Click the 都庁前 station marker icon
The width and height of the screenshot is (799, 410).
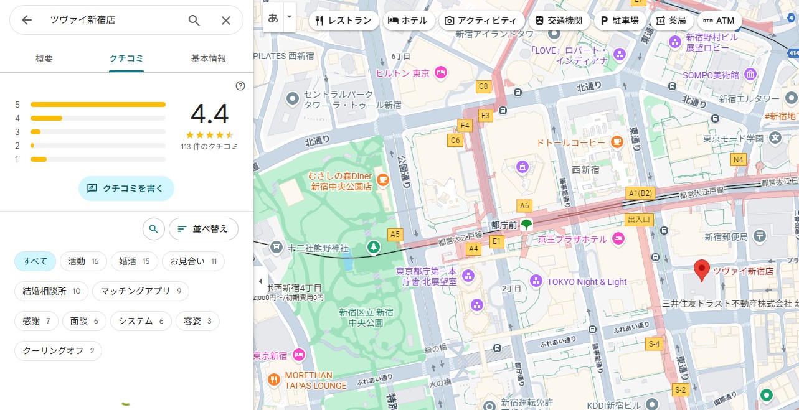click(x=526, y=225)
